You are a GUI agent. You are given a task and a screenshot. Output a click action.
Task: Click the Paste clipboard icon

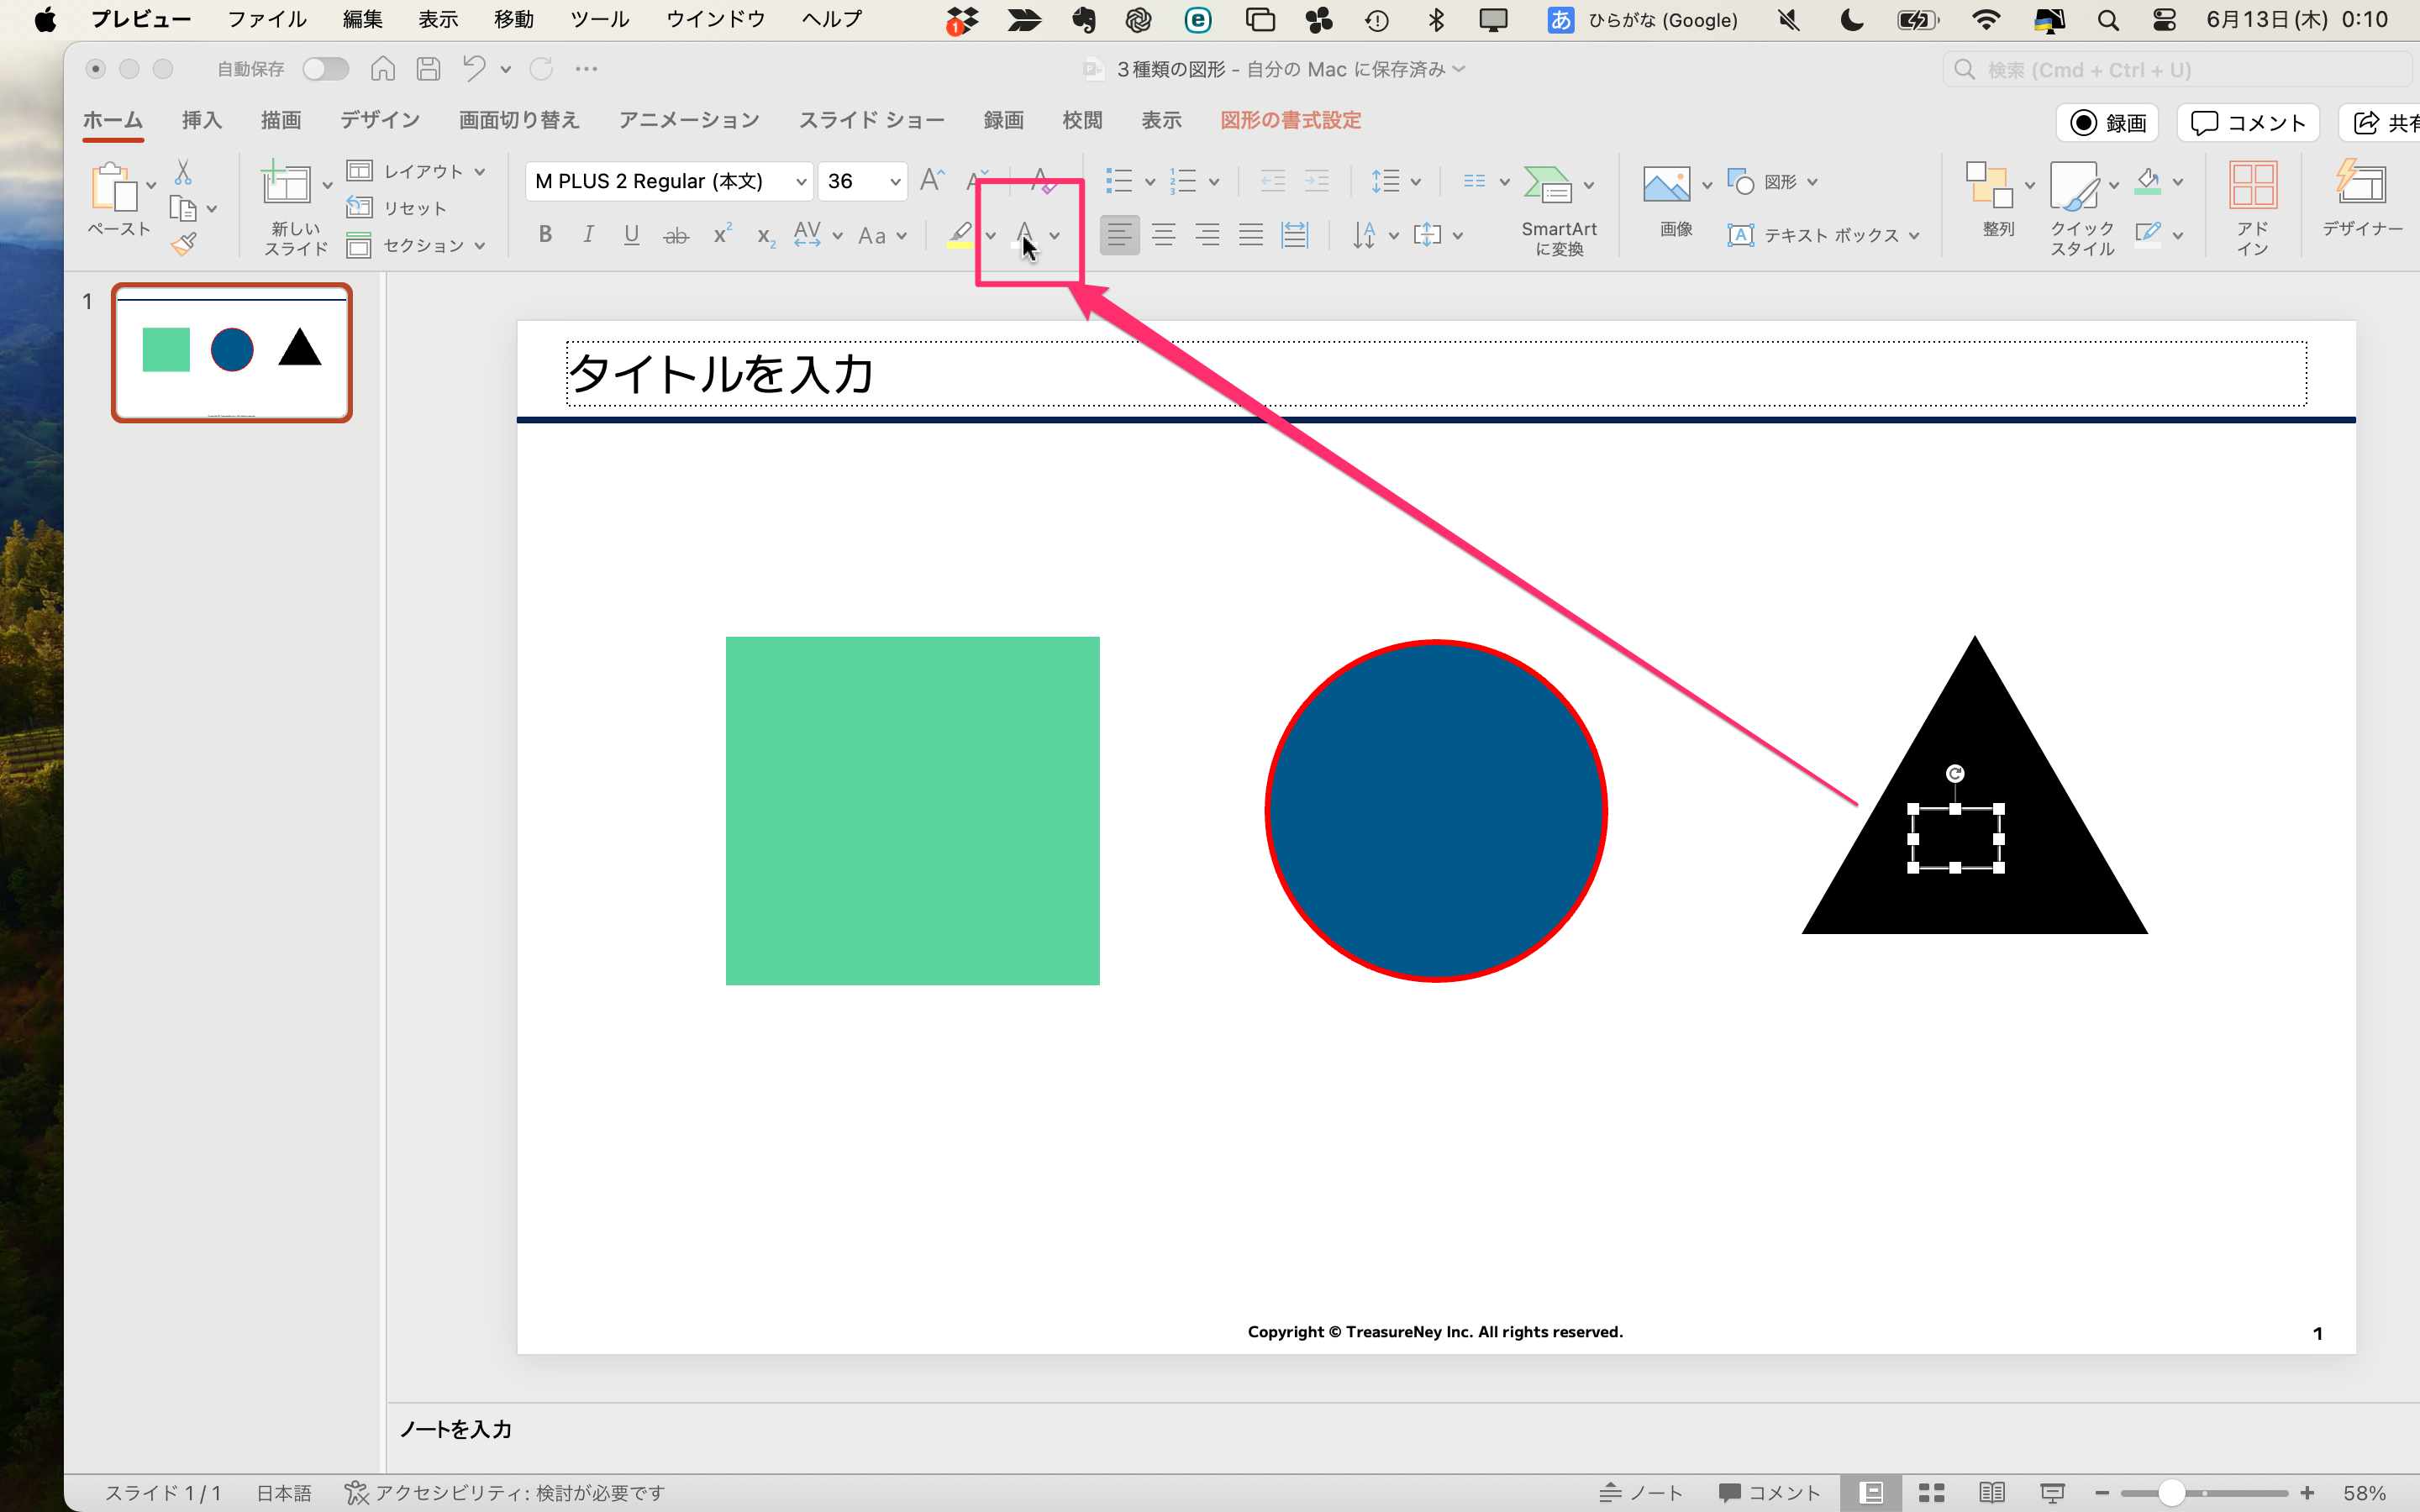(114, 187)
